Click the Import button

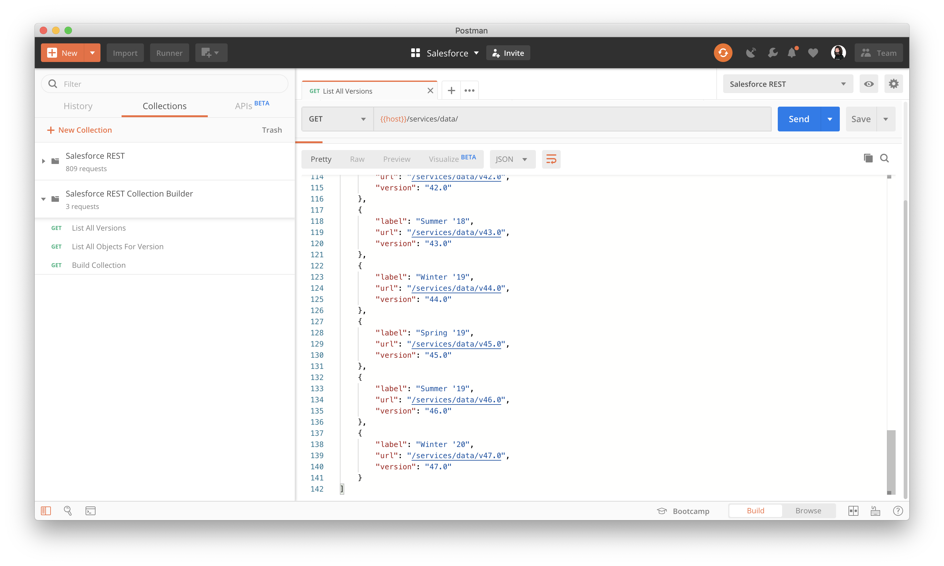[x=125, y=53]
